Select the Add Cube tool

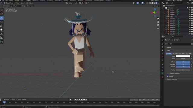point(2,42)
